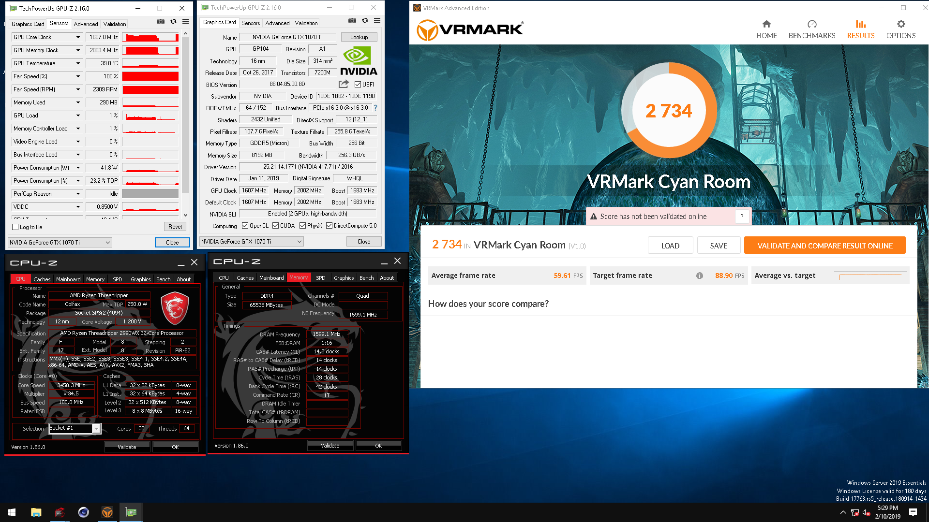Screen dimensions: 929x522
Task: Click the GPU Name field in GPU-Z
Action: [x=287, y=37]
